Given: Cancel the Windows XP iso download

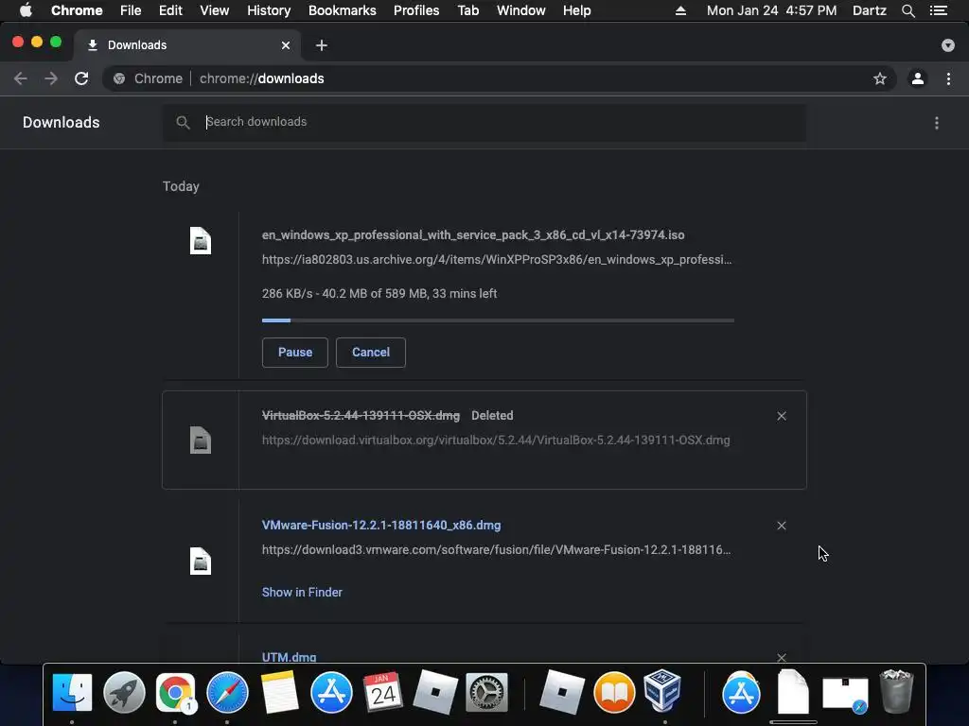Looking at the screenshot, I should click(371, 353).
